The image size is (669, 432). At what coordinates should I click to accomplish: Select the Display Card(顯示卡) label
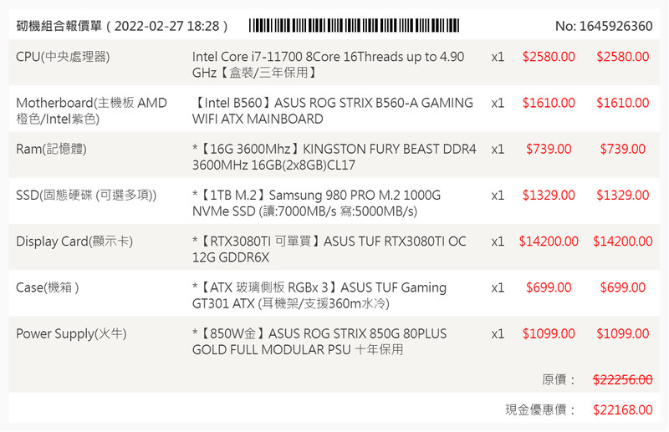click(74, 241)
